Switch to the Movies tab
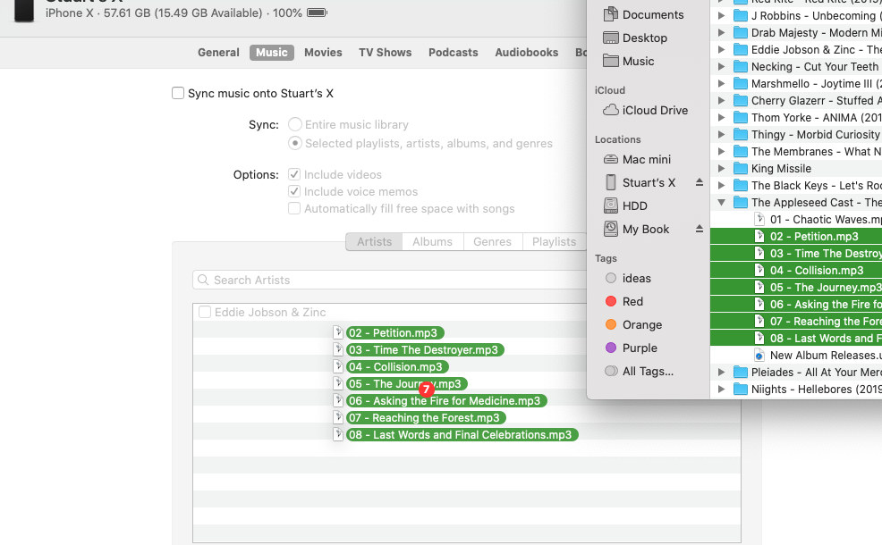The image size is (882, 545). pyautogui.click(x=323, y=52)
